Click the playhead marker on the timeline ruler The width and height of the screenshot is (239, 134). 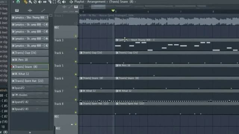pos(113,11)
